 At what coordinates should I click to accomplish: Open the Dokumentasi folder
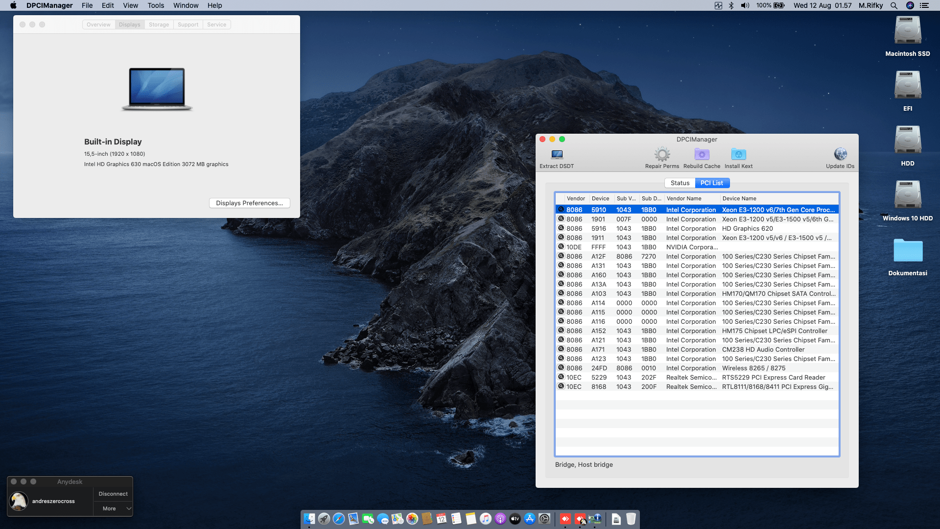(907, 251)
